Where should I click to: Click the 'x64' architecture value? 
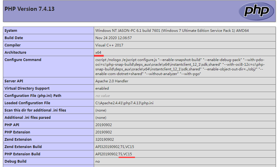coord(98,53)
